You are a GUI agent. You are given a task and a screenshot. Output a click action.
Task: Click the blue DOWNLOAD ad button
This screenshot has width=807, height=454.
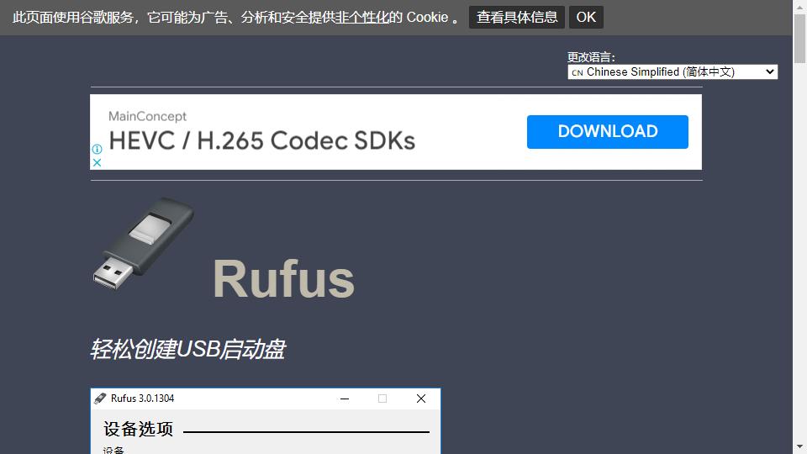[607, 132]
